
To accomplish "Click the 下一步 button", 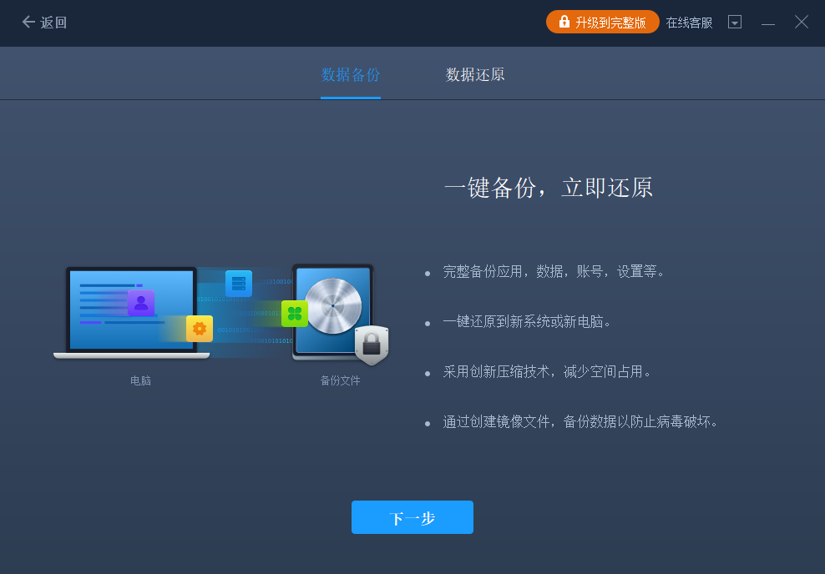I will click(412, 517).
